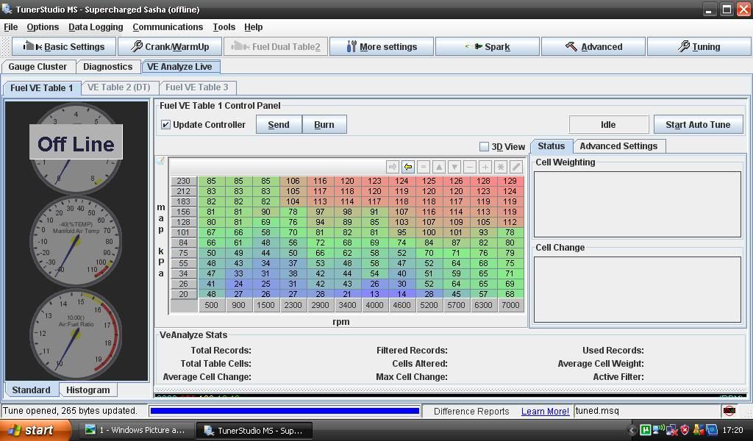Screen dimensions: 753x441
Task: Click the 500 rpm column header
Action: pyautogui.click(x=211, y=305)
